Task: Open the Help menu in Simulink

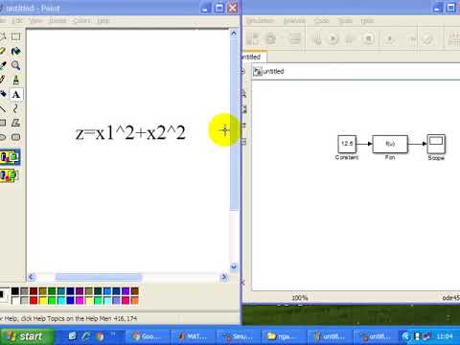Action: point(367,21)
